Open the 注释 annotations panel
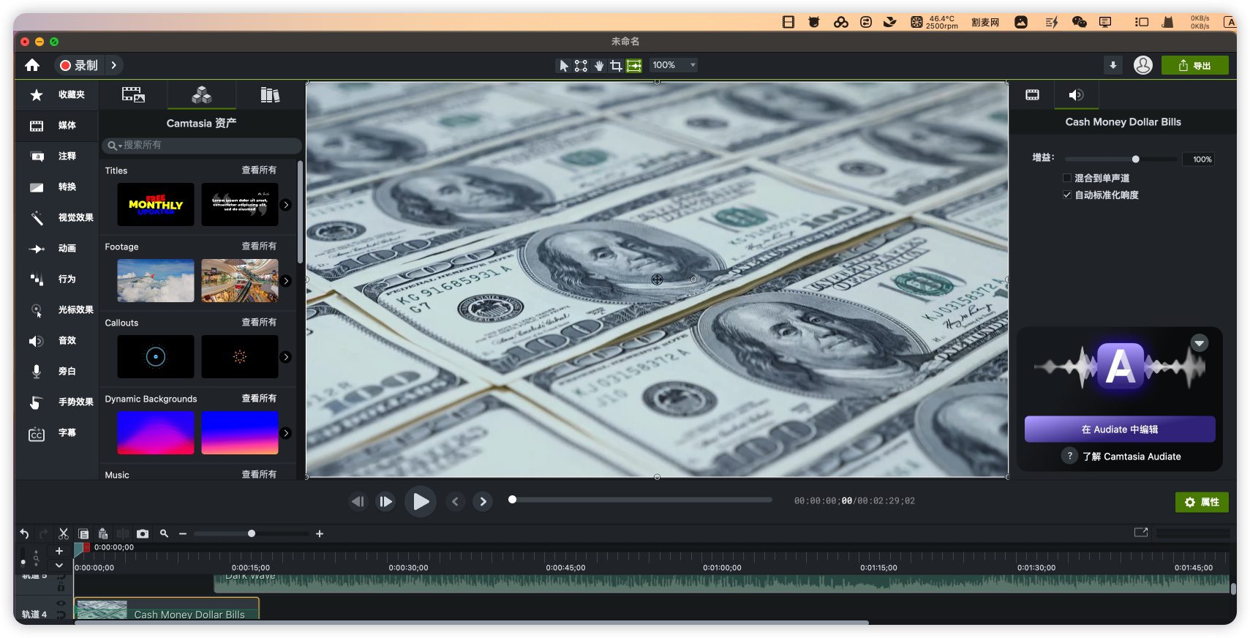The image size is (1250, 638). click(x=57, y=156)
